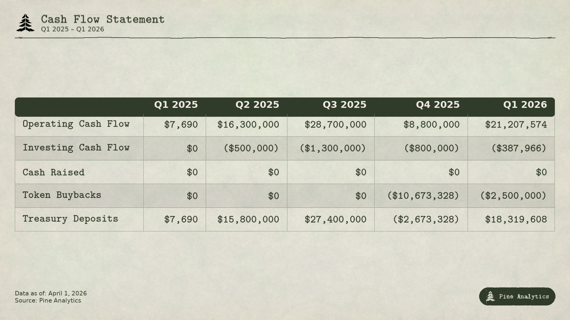This screenshot has width=570, height=320.
Task: Click the Pine Analytics badge text
Action: click(x=524, y=296)
